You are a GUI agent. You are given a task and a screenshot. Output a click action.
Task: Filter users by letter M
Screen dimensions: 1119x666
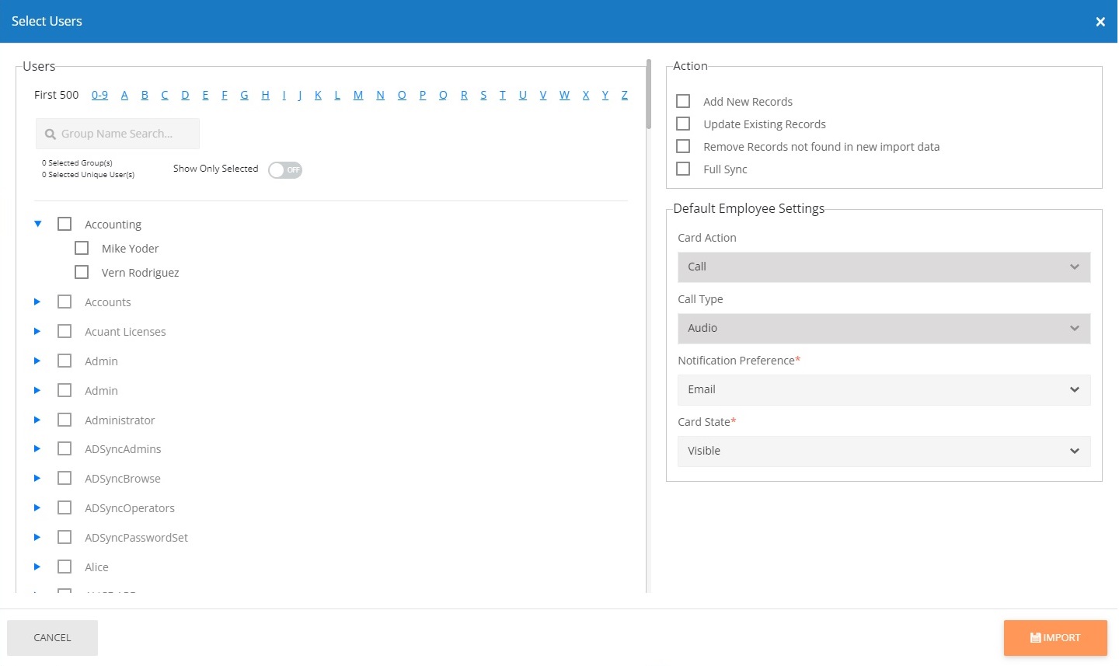pos(358,96)
